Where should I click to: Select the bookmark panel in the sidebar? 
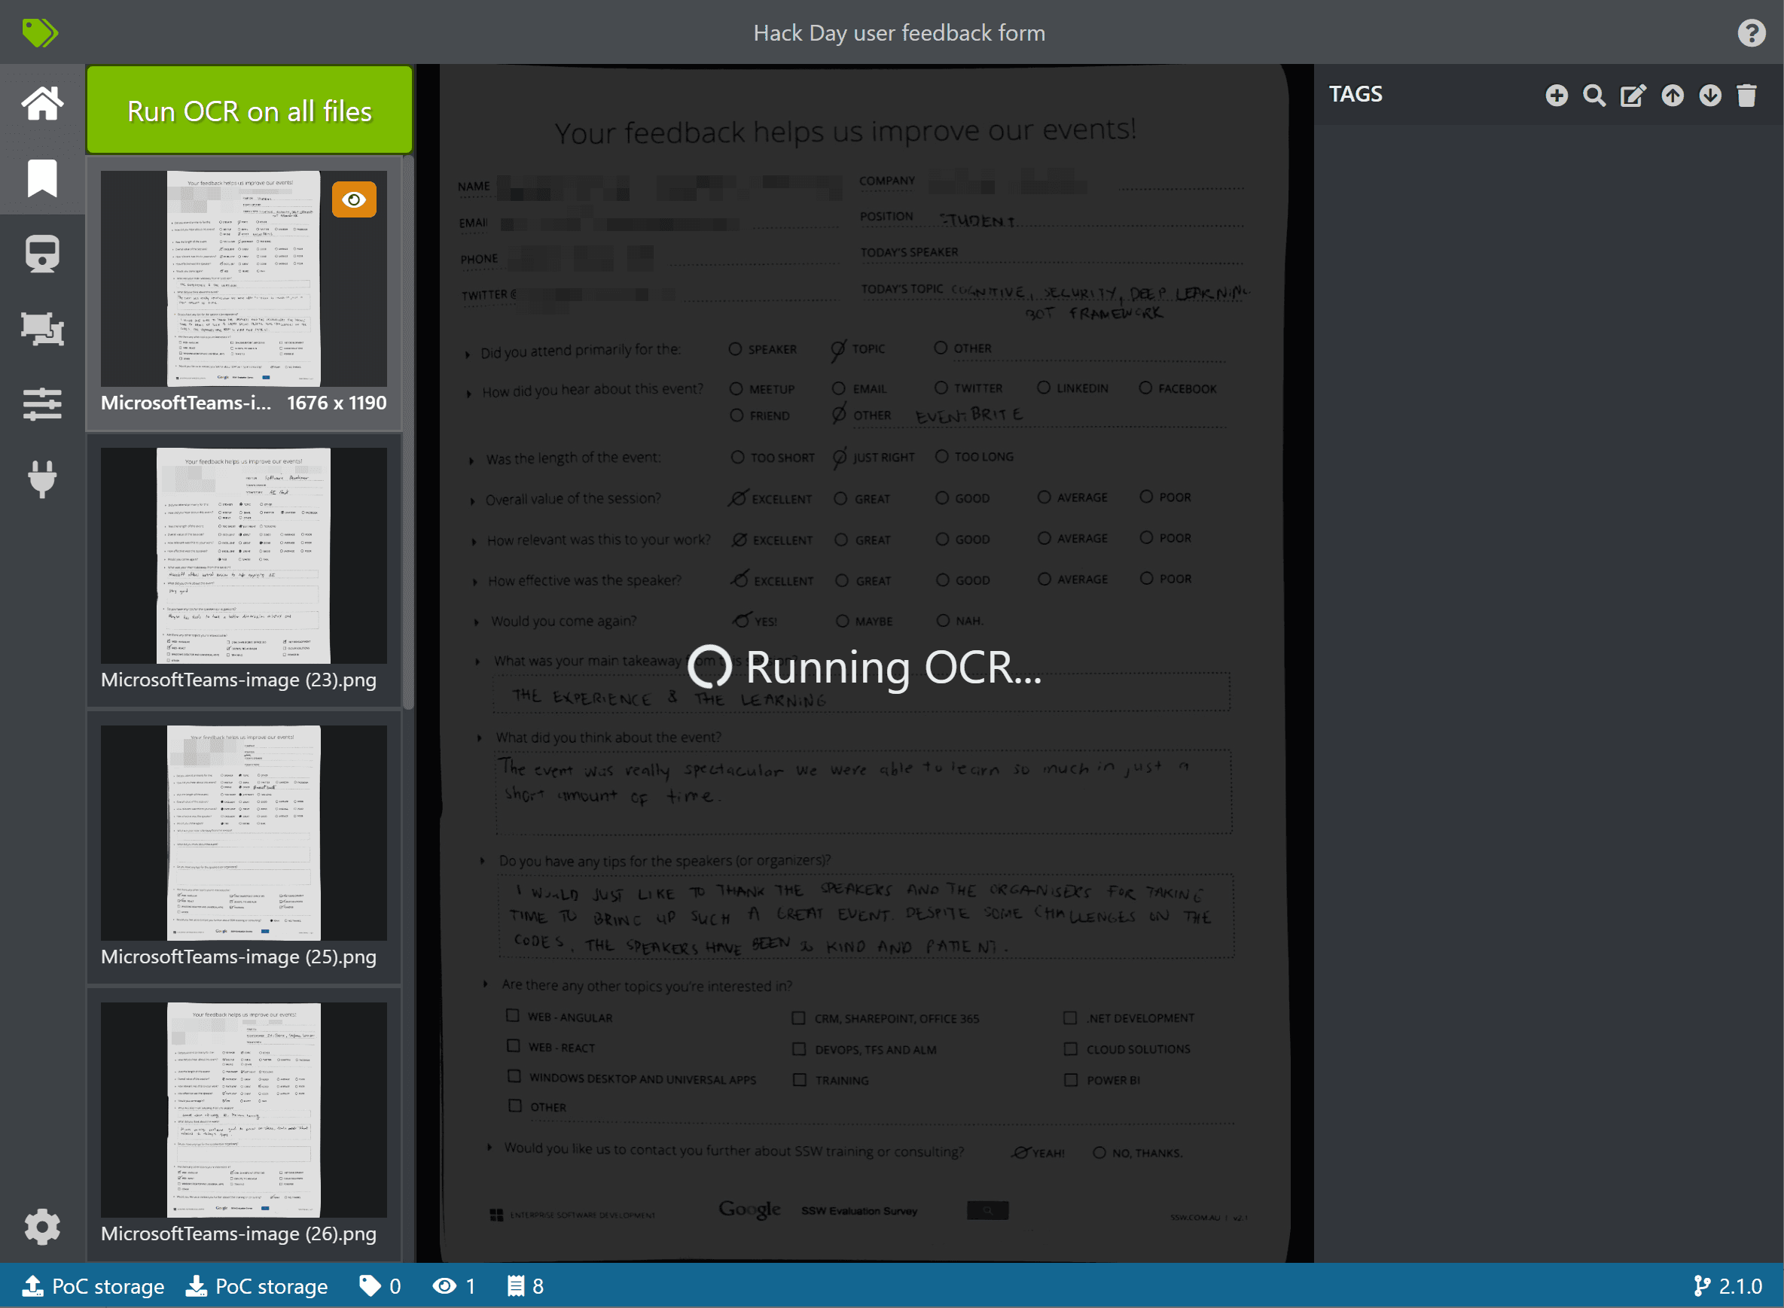43,178
